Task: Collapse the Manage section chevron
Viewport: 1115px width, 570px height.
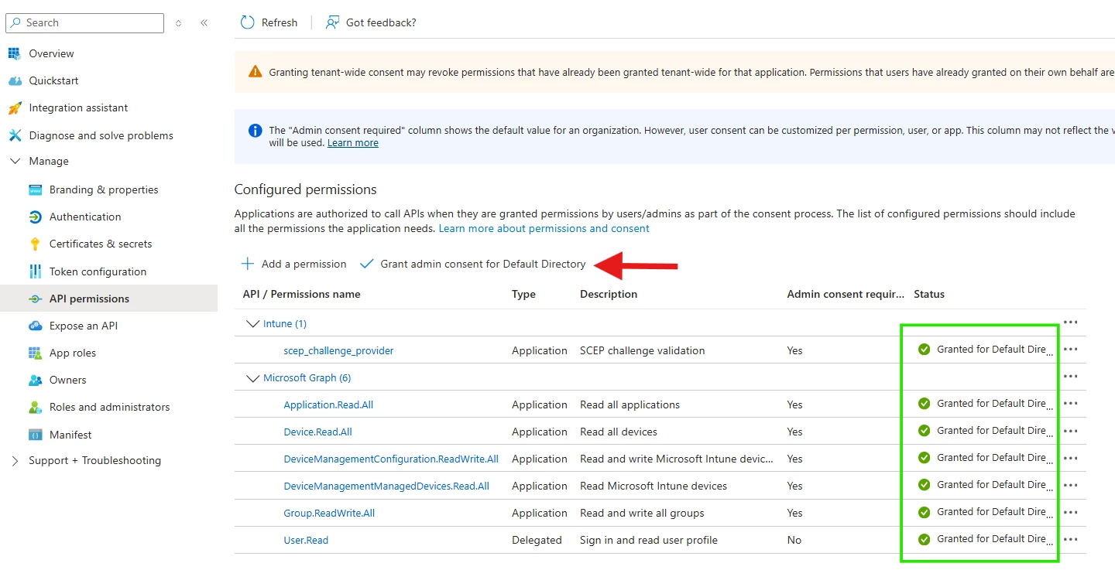Action: click(15, 161)
